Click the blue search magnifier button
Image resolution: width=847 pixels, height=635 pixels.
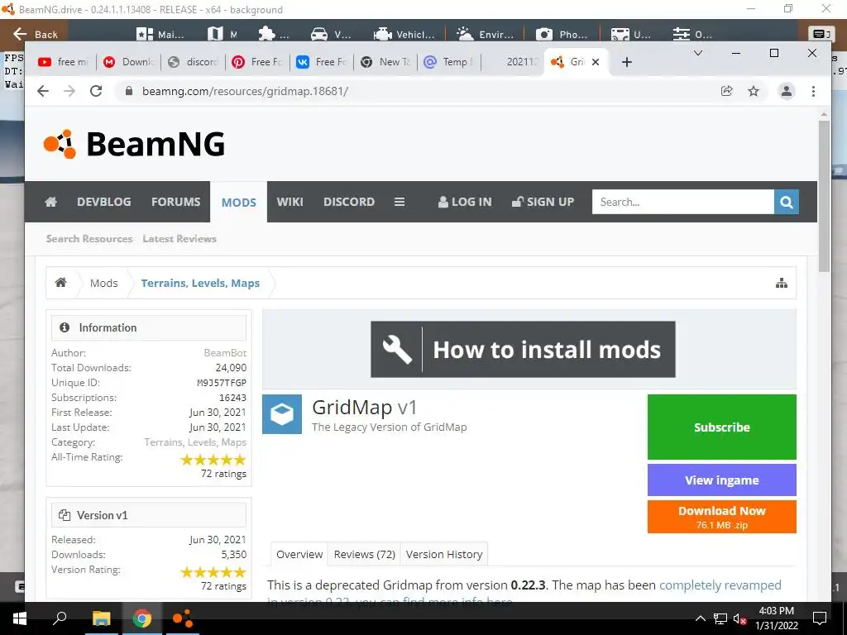787,202
